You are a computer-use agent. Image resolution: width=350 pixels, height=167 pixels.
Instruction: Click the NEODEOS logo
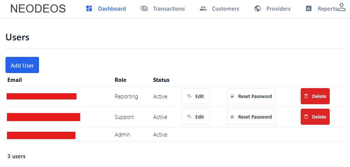pyautogui.click(x=38, y=8)
